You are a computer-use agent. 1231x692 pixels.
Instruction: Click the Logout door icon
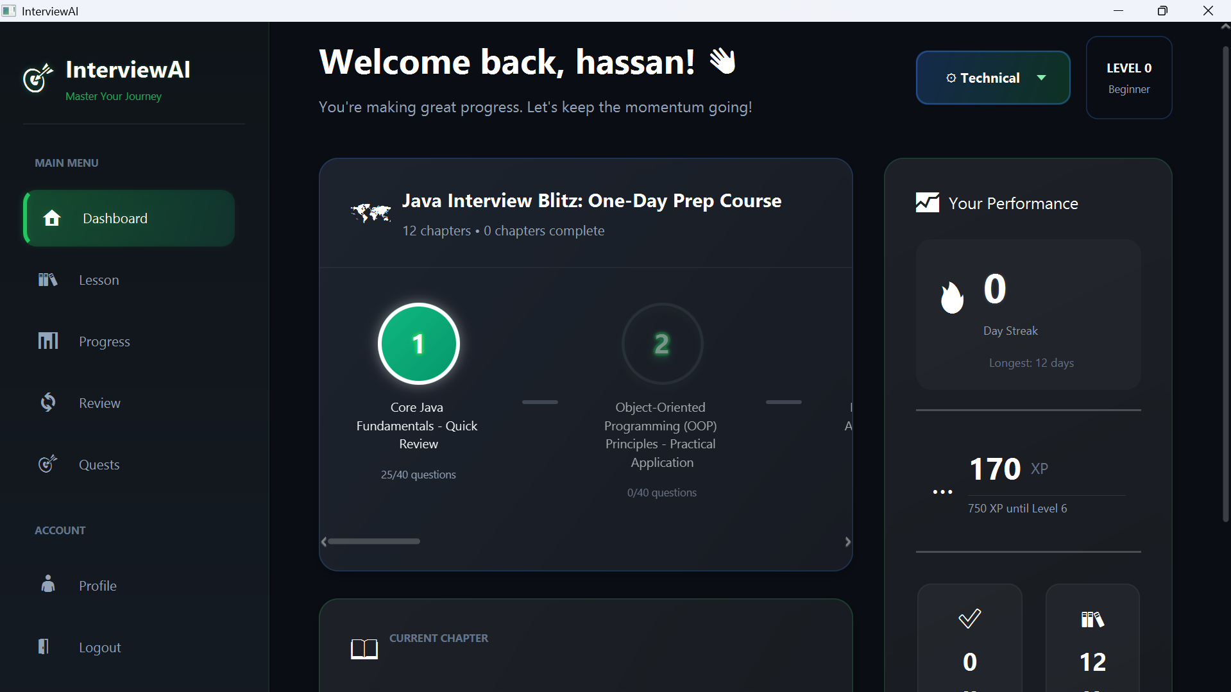click(x=44, y=646)
